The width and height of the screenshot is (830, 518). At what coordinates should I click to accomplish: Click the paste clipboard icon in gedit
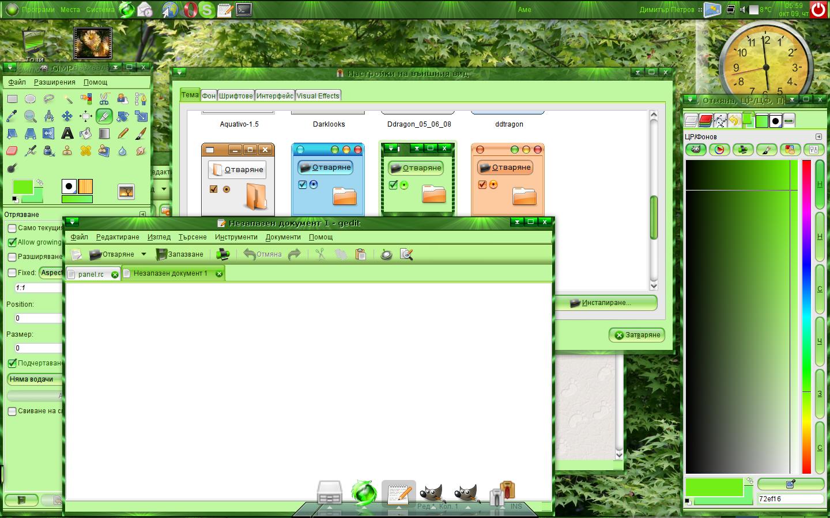[x=361, y=254]
